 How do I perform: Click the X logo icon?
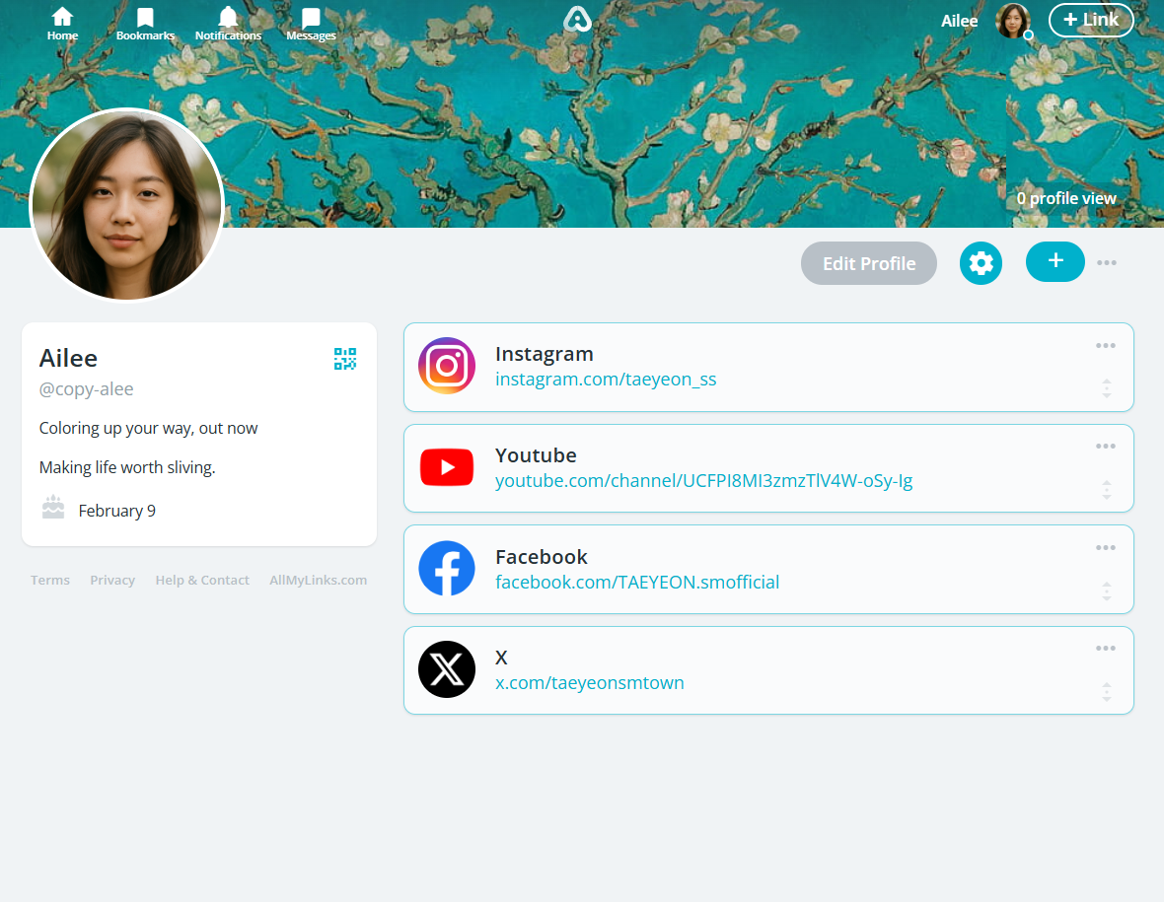click(447, 669)
